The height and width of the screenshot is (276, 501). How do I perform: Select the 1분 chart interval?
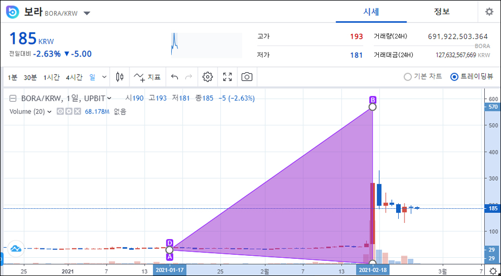(x=12, y=77)
